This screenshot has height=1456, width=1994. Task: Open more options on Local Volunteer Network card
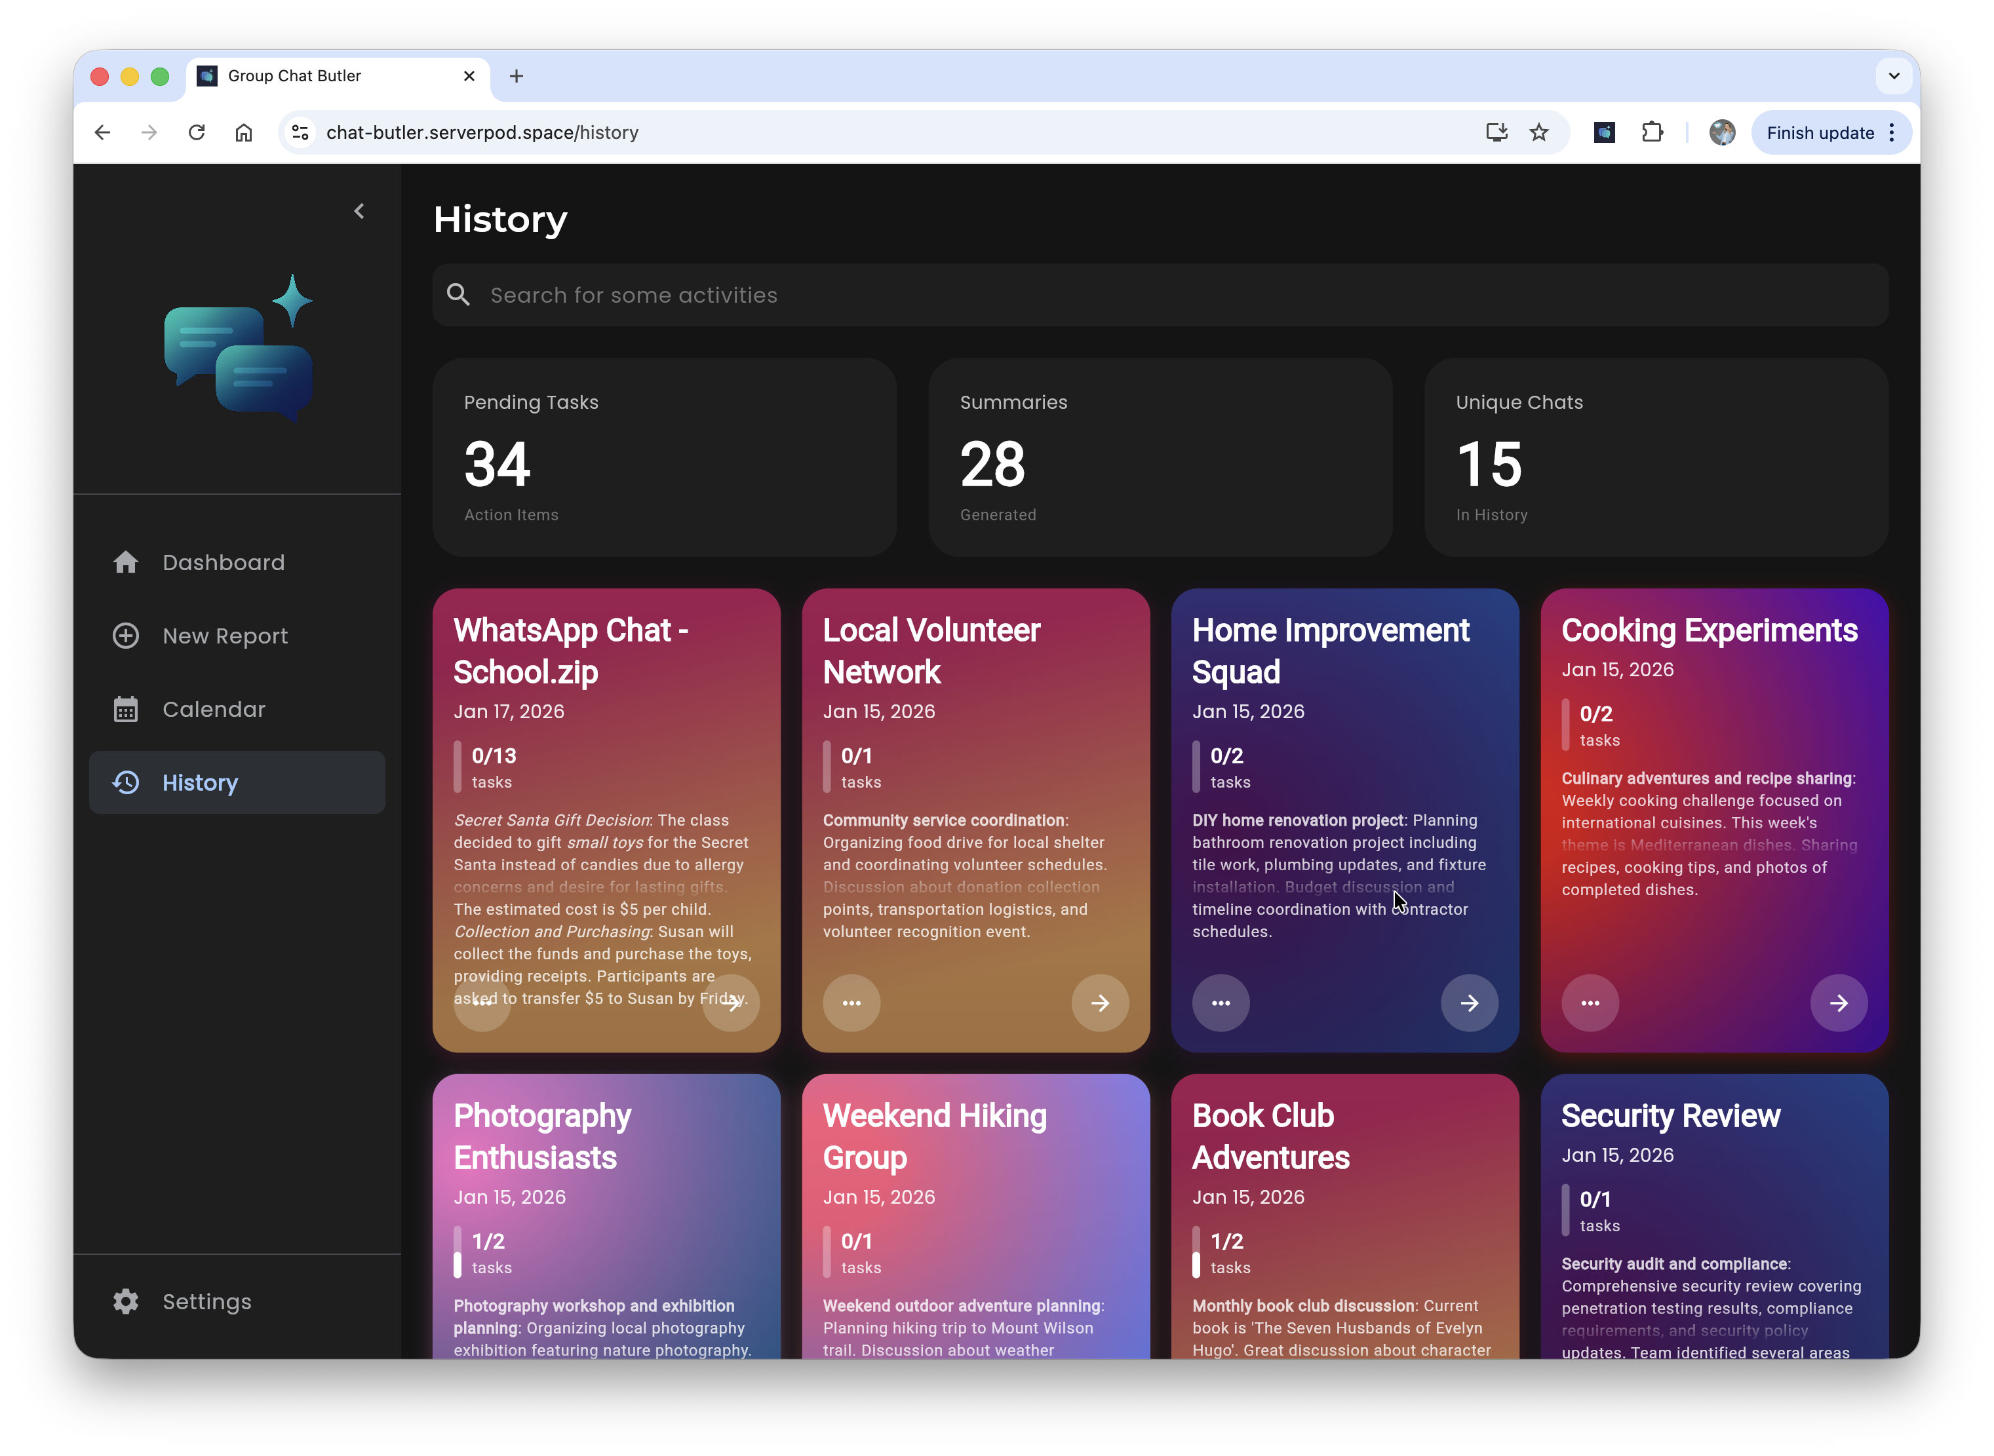[x=851, y=1003]
